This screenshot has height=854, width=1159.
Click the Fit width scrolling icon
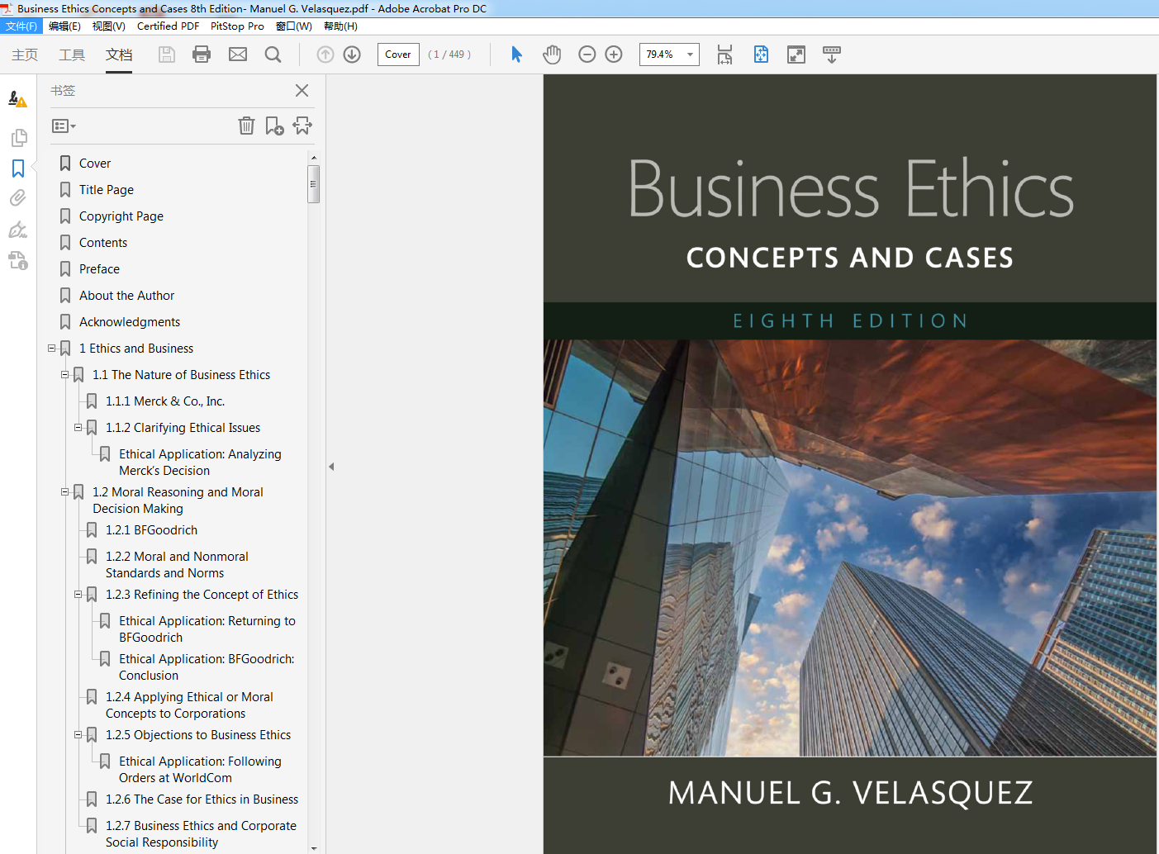click(724, 55)
